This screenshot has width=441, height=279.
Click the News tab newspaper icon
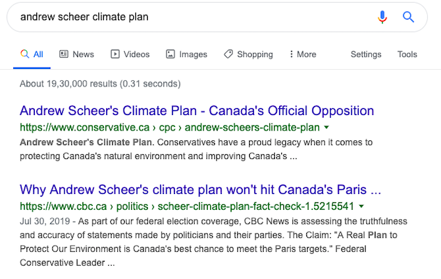63,54
